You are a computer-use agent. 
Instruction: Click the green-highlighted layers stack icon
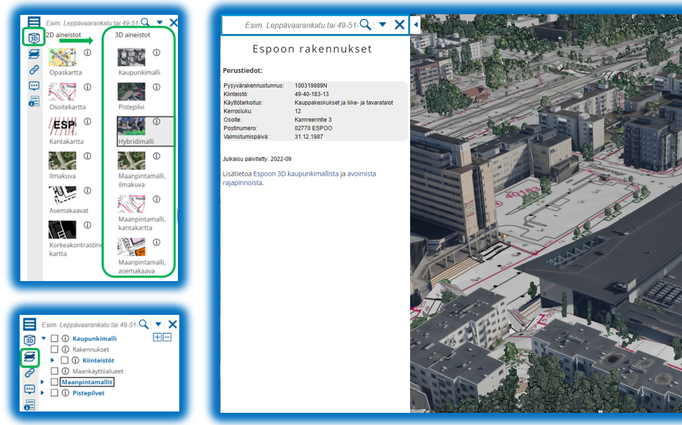tap(30, 356)
